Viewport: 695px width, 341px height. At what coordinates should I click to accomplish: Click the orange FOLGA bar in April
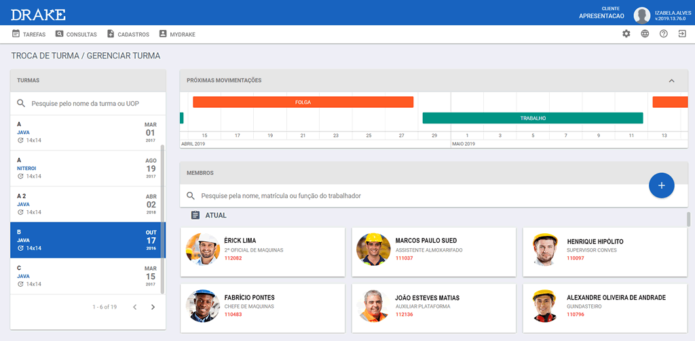(x=303, y=102)
